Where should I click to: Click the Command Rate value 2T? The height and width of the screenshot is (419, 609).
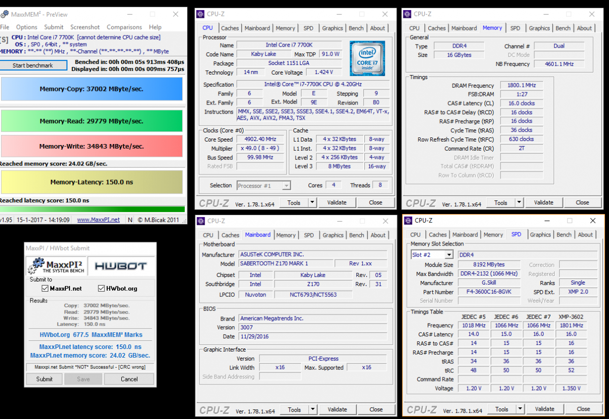pyautogui.click(x=522, y=149)
